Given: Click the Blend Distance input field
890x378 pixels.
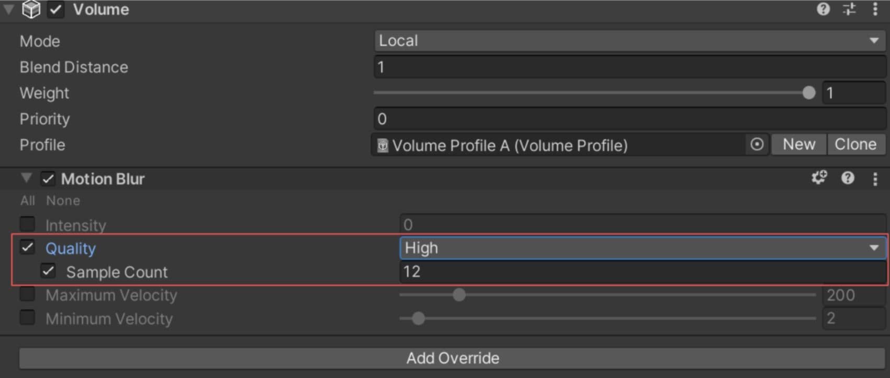Looking at the screenshot, I should (x=630, y=67).
